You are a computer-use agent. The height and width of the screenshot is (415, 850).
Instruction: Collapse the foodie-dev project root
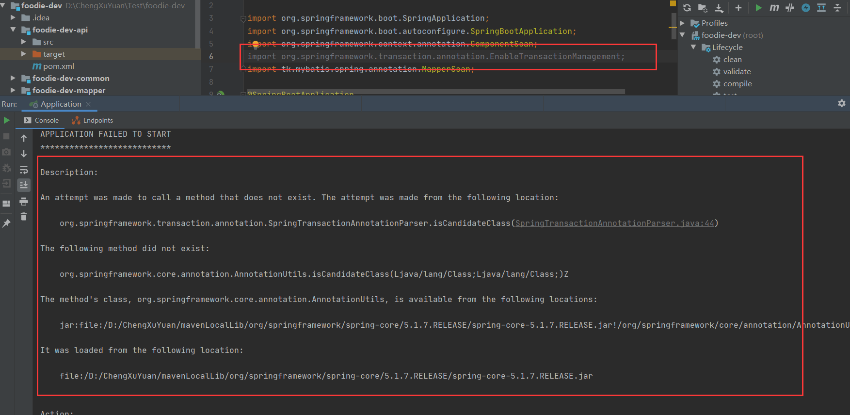click(x=3, y=5)
